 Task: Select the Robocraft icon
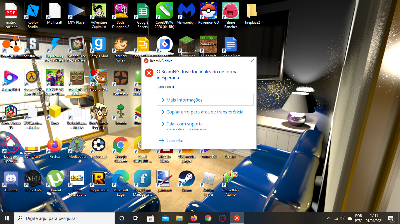click(99, 148)
